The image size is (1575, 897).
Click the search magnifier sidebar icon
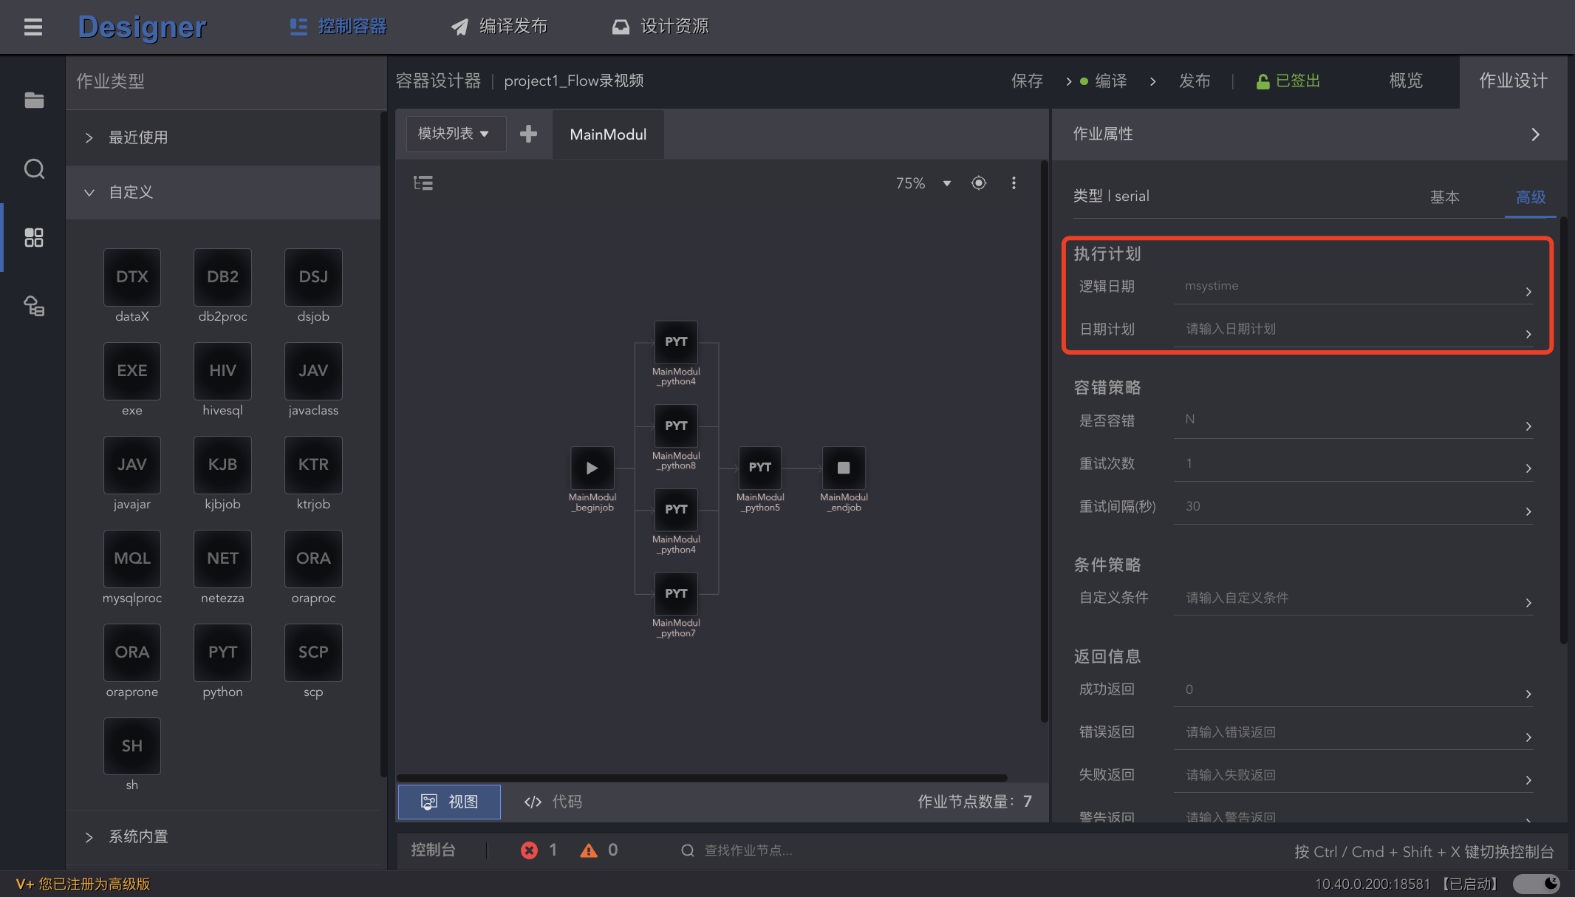[34, 169]
